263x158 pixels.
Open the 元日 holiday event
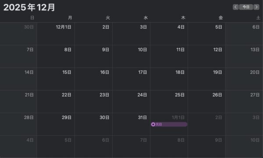tap(169, 124)
